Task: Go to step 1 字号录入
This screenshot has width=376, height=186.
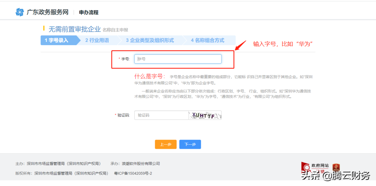Action: 57,40
